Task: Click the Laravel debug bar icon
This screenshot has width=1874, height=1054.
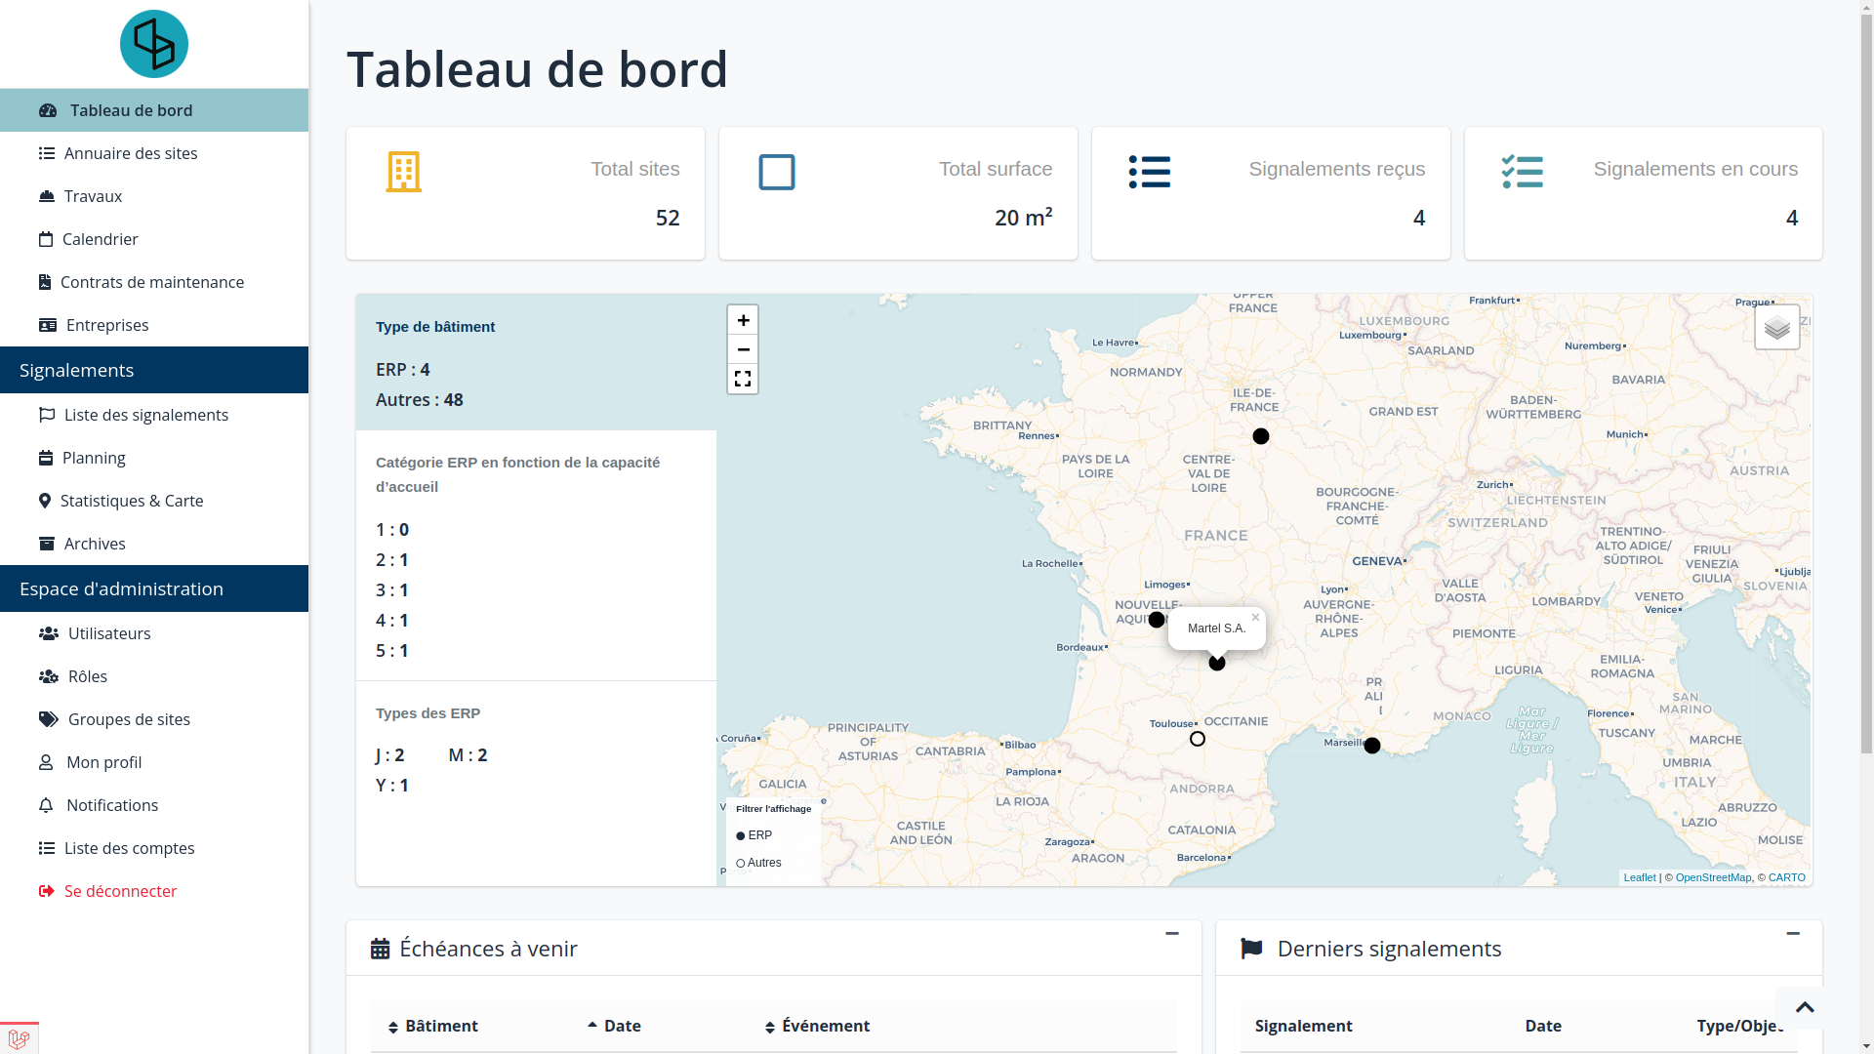Action: click(x=19, y=1039)
